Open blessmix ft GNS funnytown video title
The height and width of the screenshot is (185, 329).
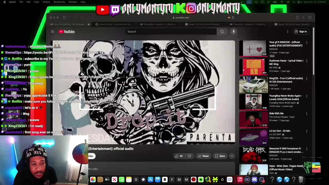pos(286,150)
